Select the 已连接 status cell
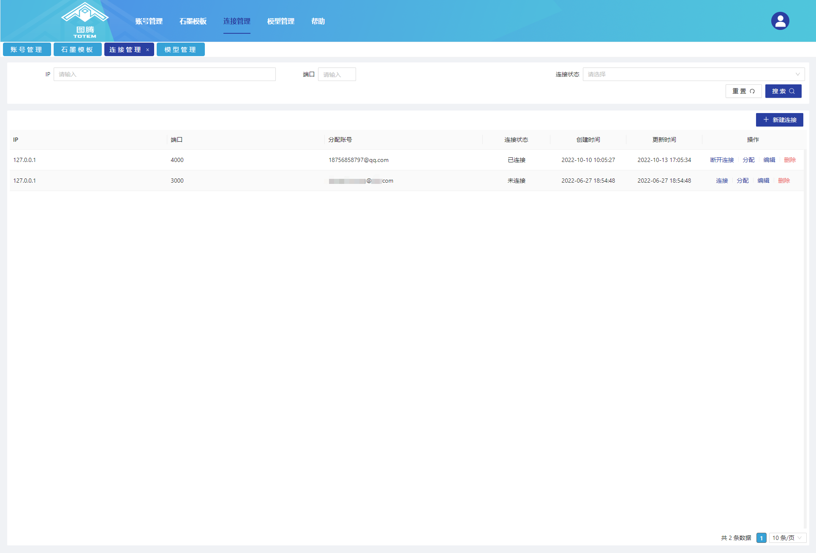Viewport: 816px width, 553px height. pos(516,160)
